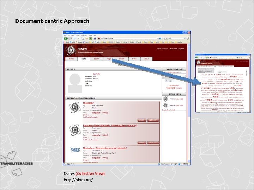Click the Weather bookmark folder
254x190 pixels.
tap(179, 42)
